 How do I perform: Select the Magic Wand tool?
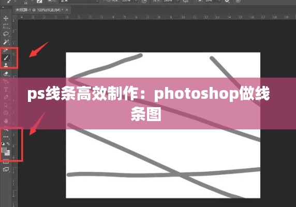click(6, 42)
